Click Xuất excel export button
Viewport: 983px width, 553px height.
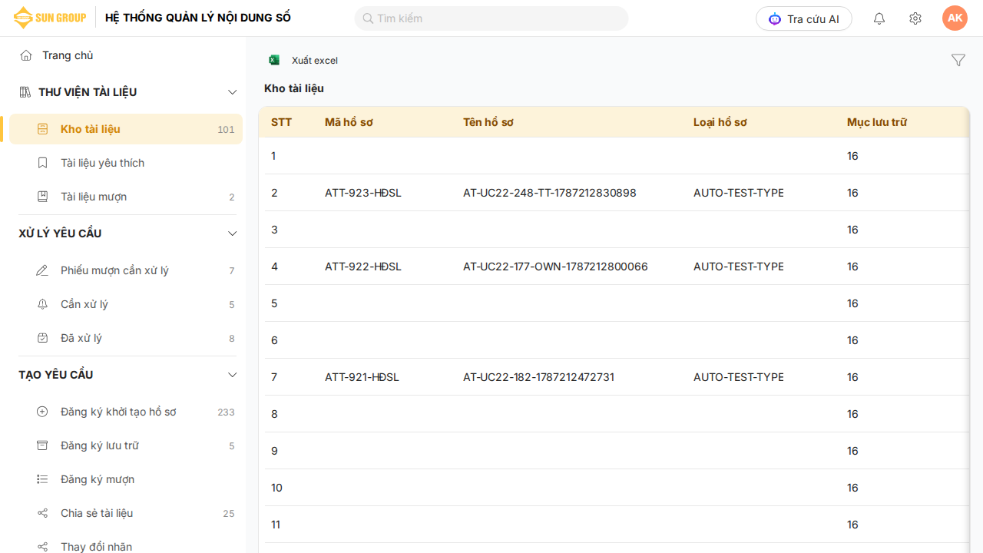pos(303,60)
